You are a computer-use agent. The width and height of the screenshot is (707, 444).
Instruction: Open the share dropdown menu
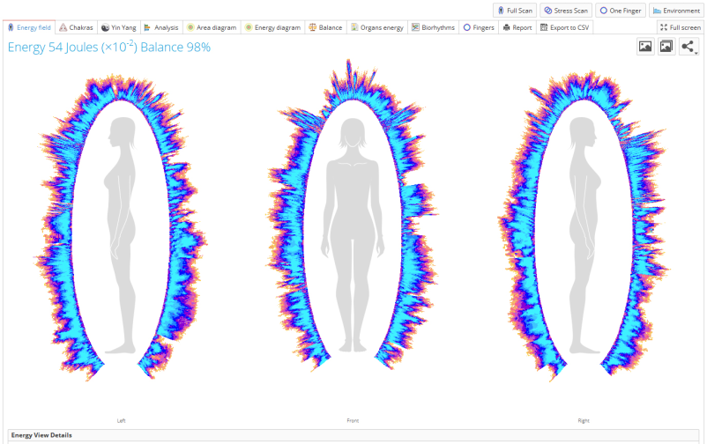coord(688,47)
